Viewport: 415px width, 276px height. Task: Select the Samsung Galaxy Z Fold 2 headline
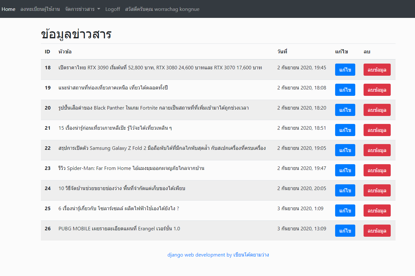point(162,148)
